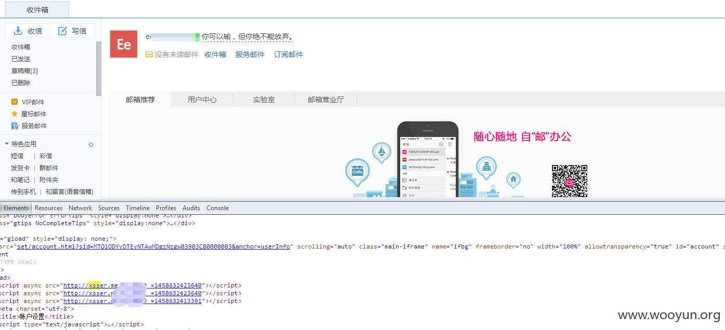
Task: Click the VIP邮件 badge icon
Action: coord(15,102)
